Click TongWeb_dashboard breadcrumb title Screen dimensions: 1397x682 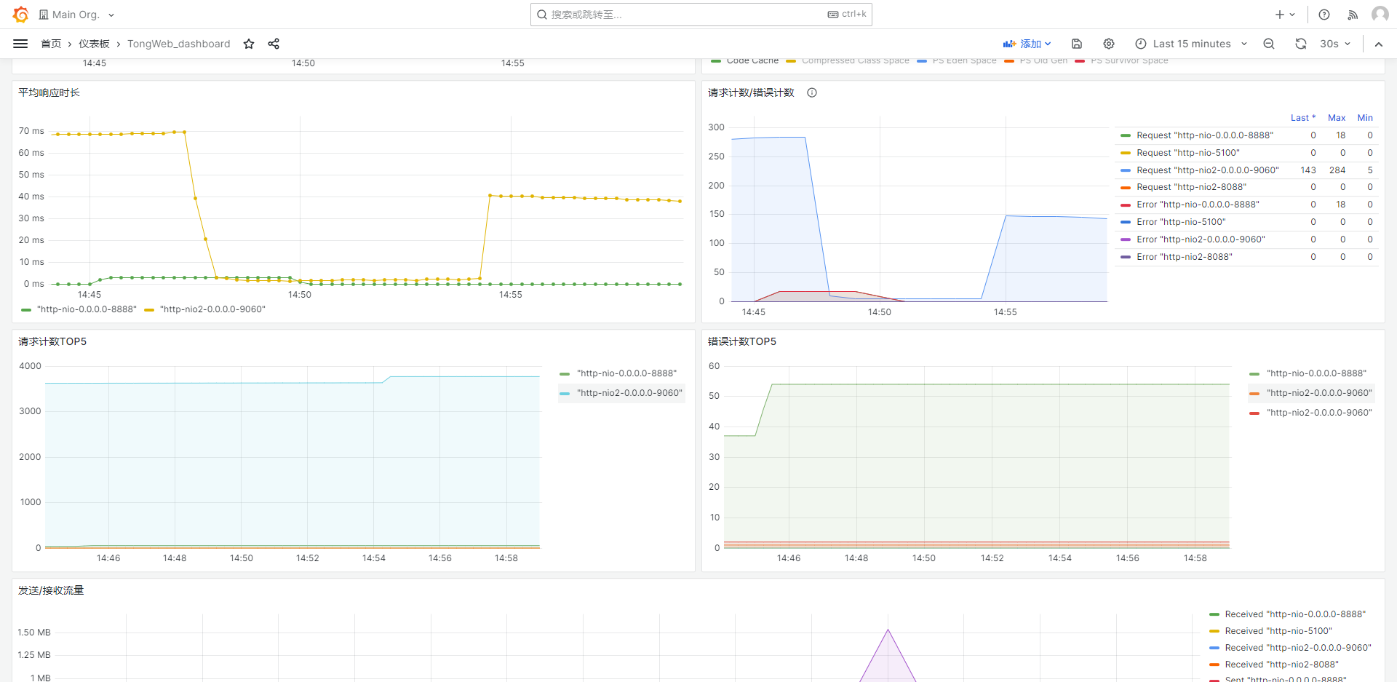178,44
